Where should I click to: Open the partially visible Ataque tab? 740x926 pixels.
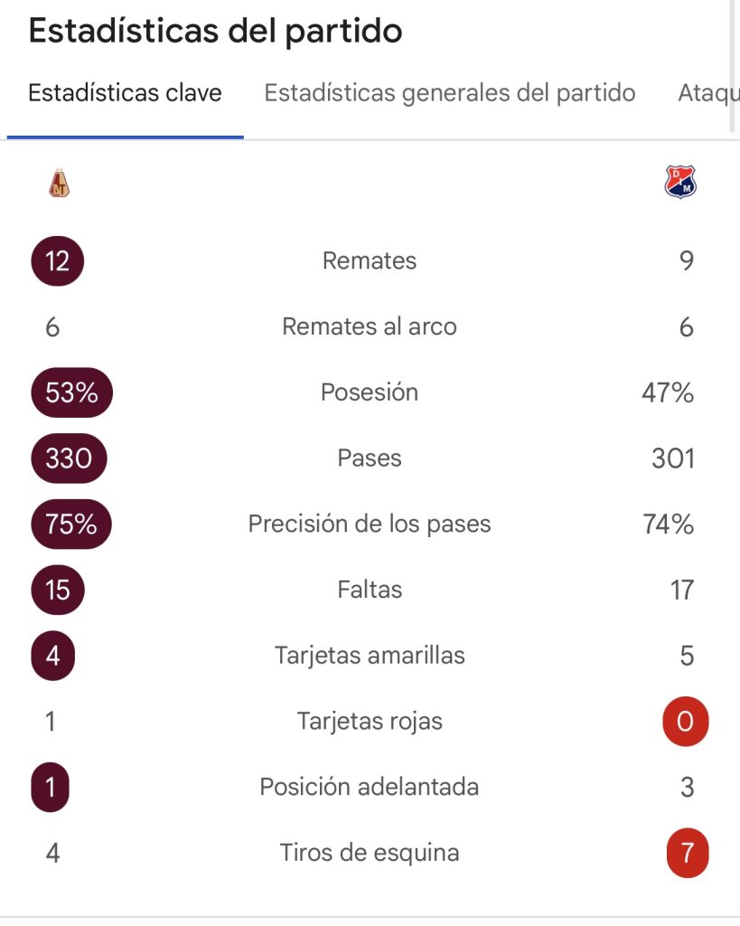[x=708, y=93]
